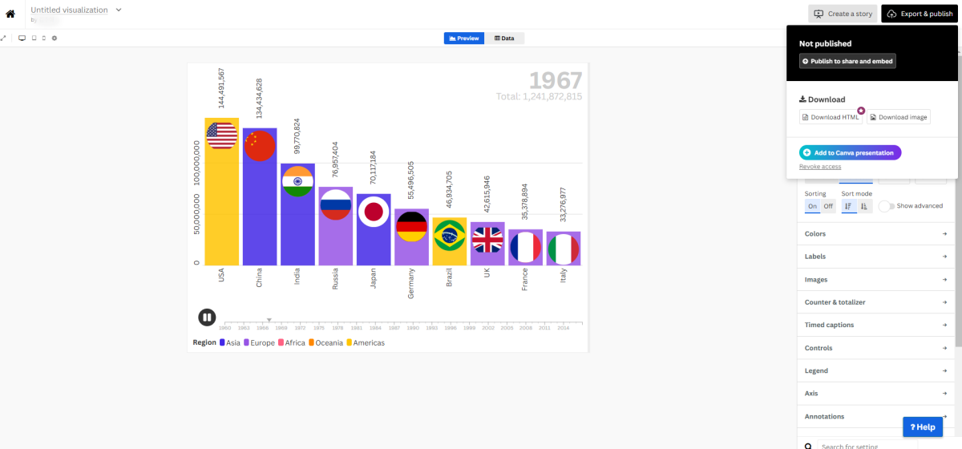Click the Untitled visualization title
This screenshot has width=962, height=449.
click(69, 10)
